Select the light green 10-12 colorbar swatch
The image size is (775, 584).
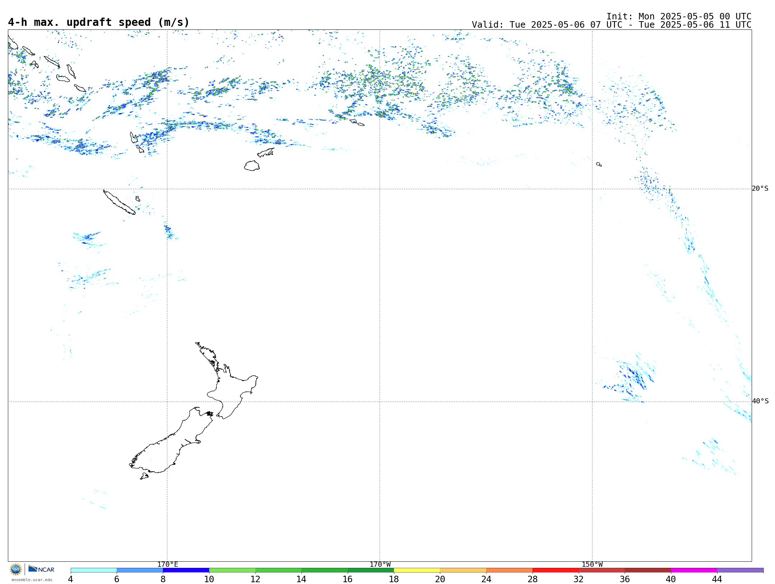coord(232,570)
